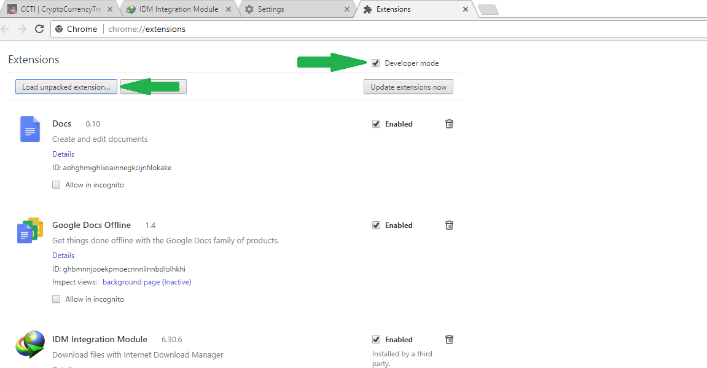Check Allow in incognito for Docs
The height and width of the screenshot is (368, 707).
tap(57, 184)
